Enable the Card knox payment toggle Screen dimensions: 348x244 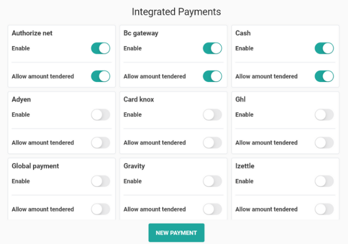coord(212,115)
